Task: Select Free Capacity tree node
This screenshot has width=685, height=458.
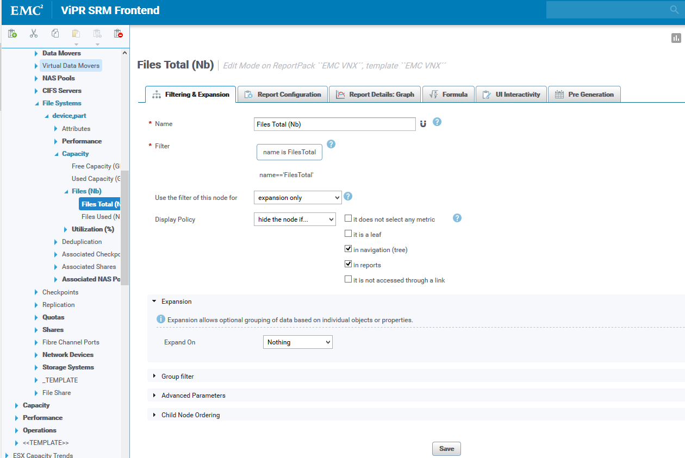Action: click(x=96, y=166)
